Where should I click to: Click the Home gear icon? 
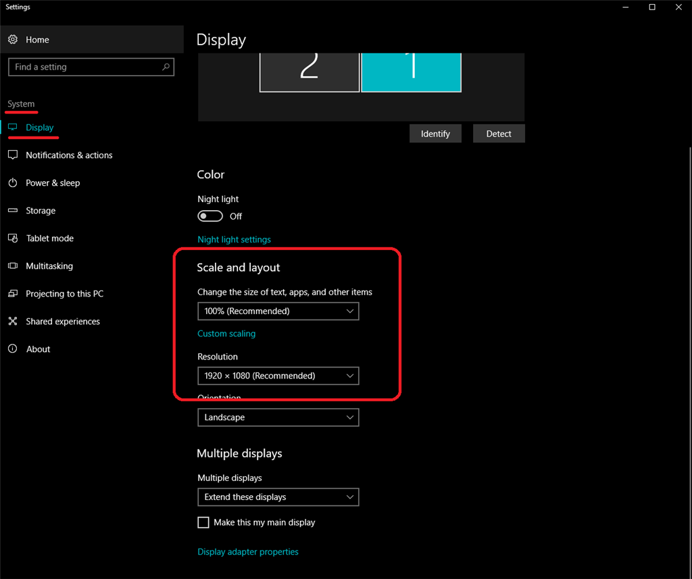pos(12,40)
